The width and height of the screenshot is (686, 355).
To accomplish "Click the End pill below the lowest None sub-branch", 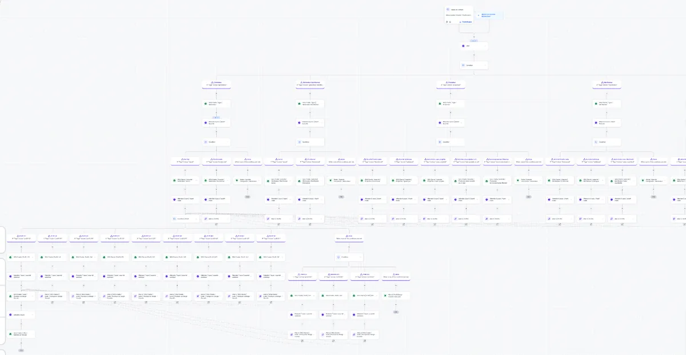I will (x=395, y=312).
